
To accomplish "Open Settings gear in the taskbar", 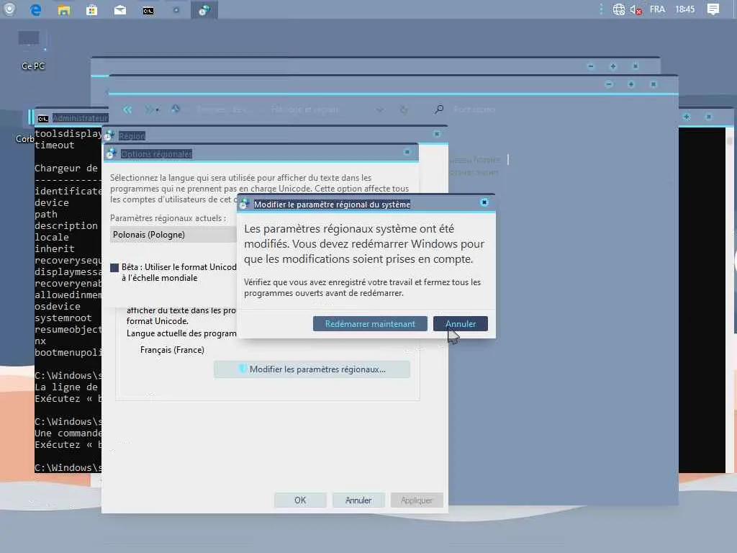I will [x=176, y=10].
